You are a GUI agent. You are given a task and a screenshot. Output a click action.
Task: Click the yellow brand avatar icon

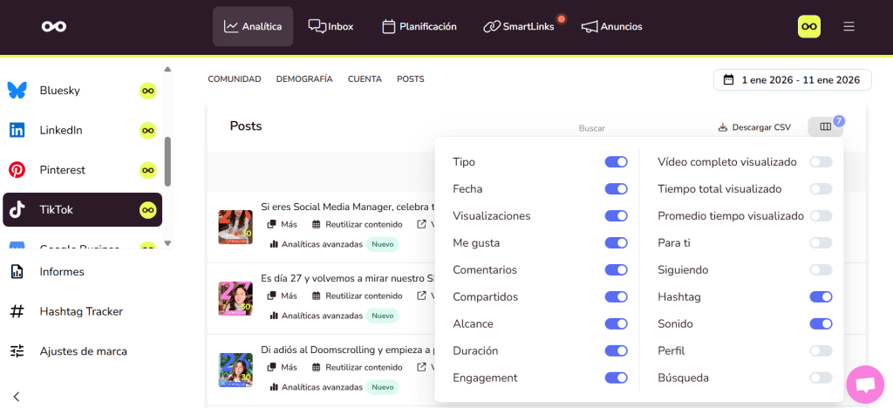coord(809,26)
